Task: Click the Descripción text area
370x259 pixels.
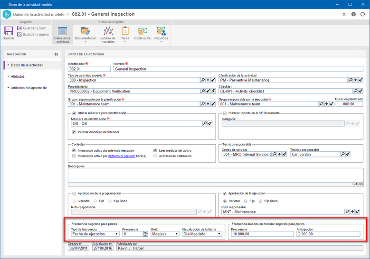Action: point(216,176)
